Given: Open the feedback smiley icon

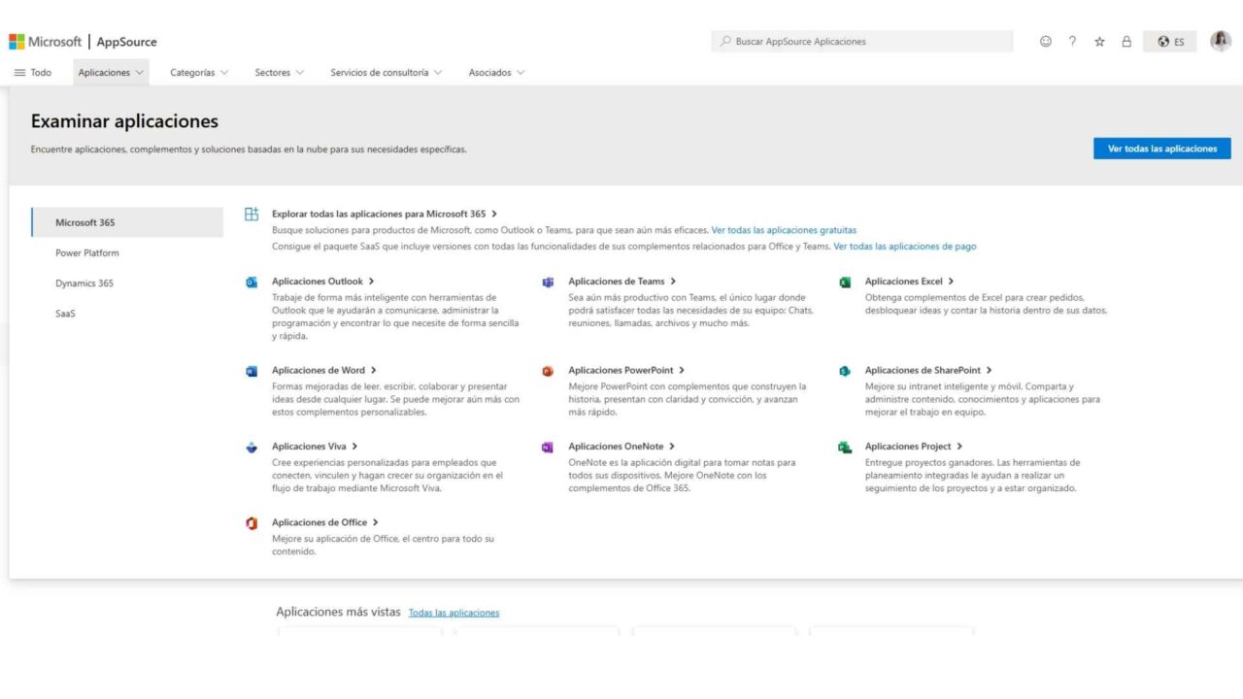Looking at the screenshot, I should tap(1046, 42).
